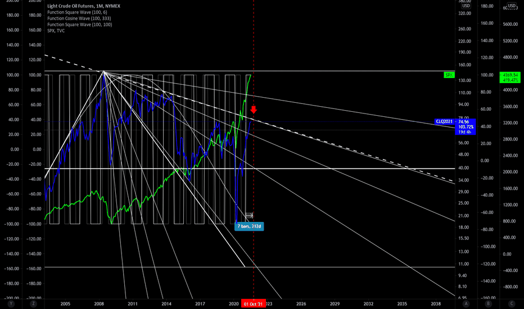Click the 4800.00 value on the SPX scale
The width and height of the screenshot is (524, 309).
pyautogui.click(x=511, y=57)
